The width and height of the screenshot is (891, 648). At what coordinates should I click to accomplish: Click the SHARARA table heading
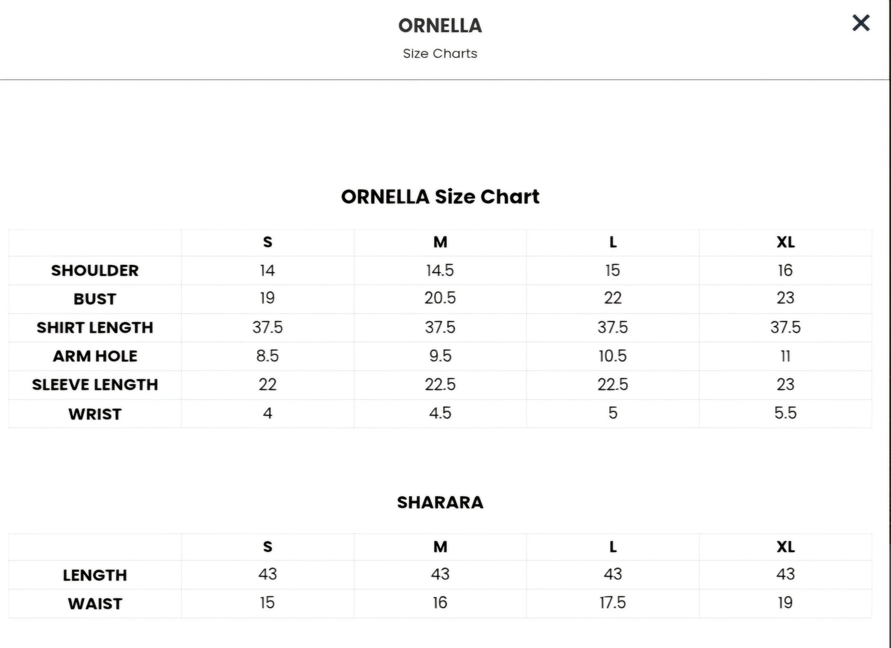pos(440,502)
